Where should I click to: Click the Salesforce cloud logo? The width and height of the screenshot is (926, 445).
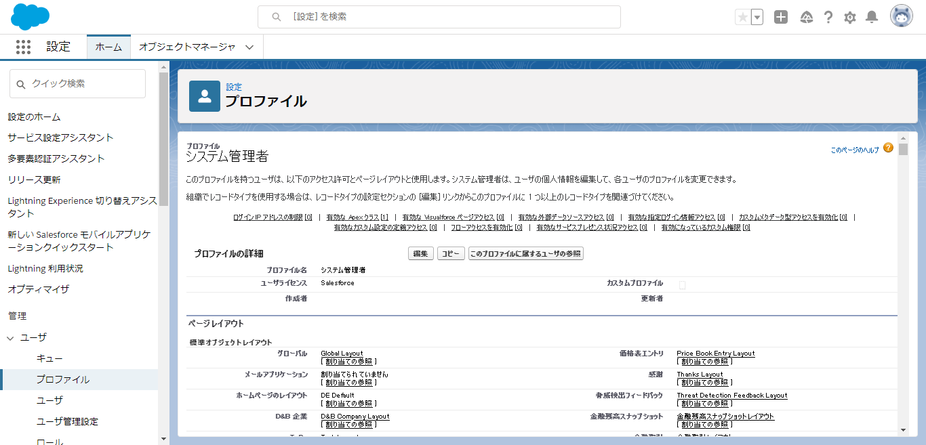point(28,16)
